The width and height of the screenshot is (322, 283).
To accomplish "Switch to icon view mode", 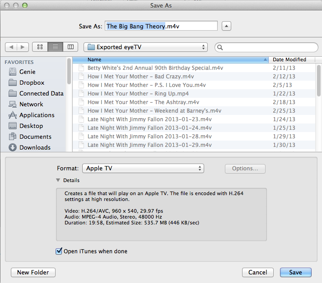I will 40,47.
